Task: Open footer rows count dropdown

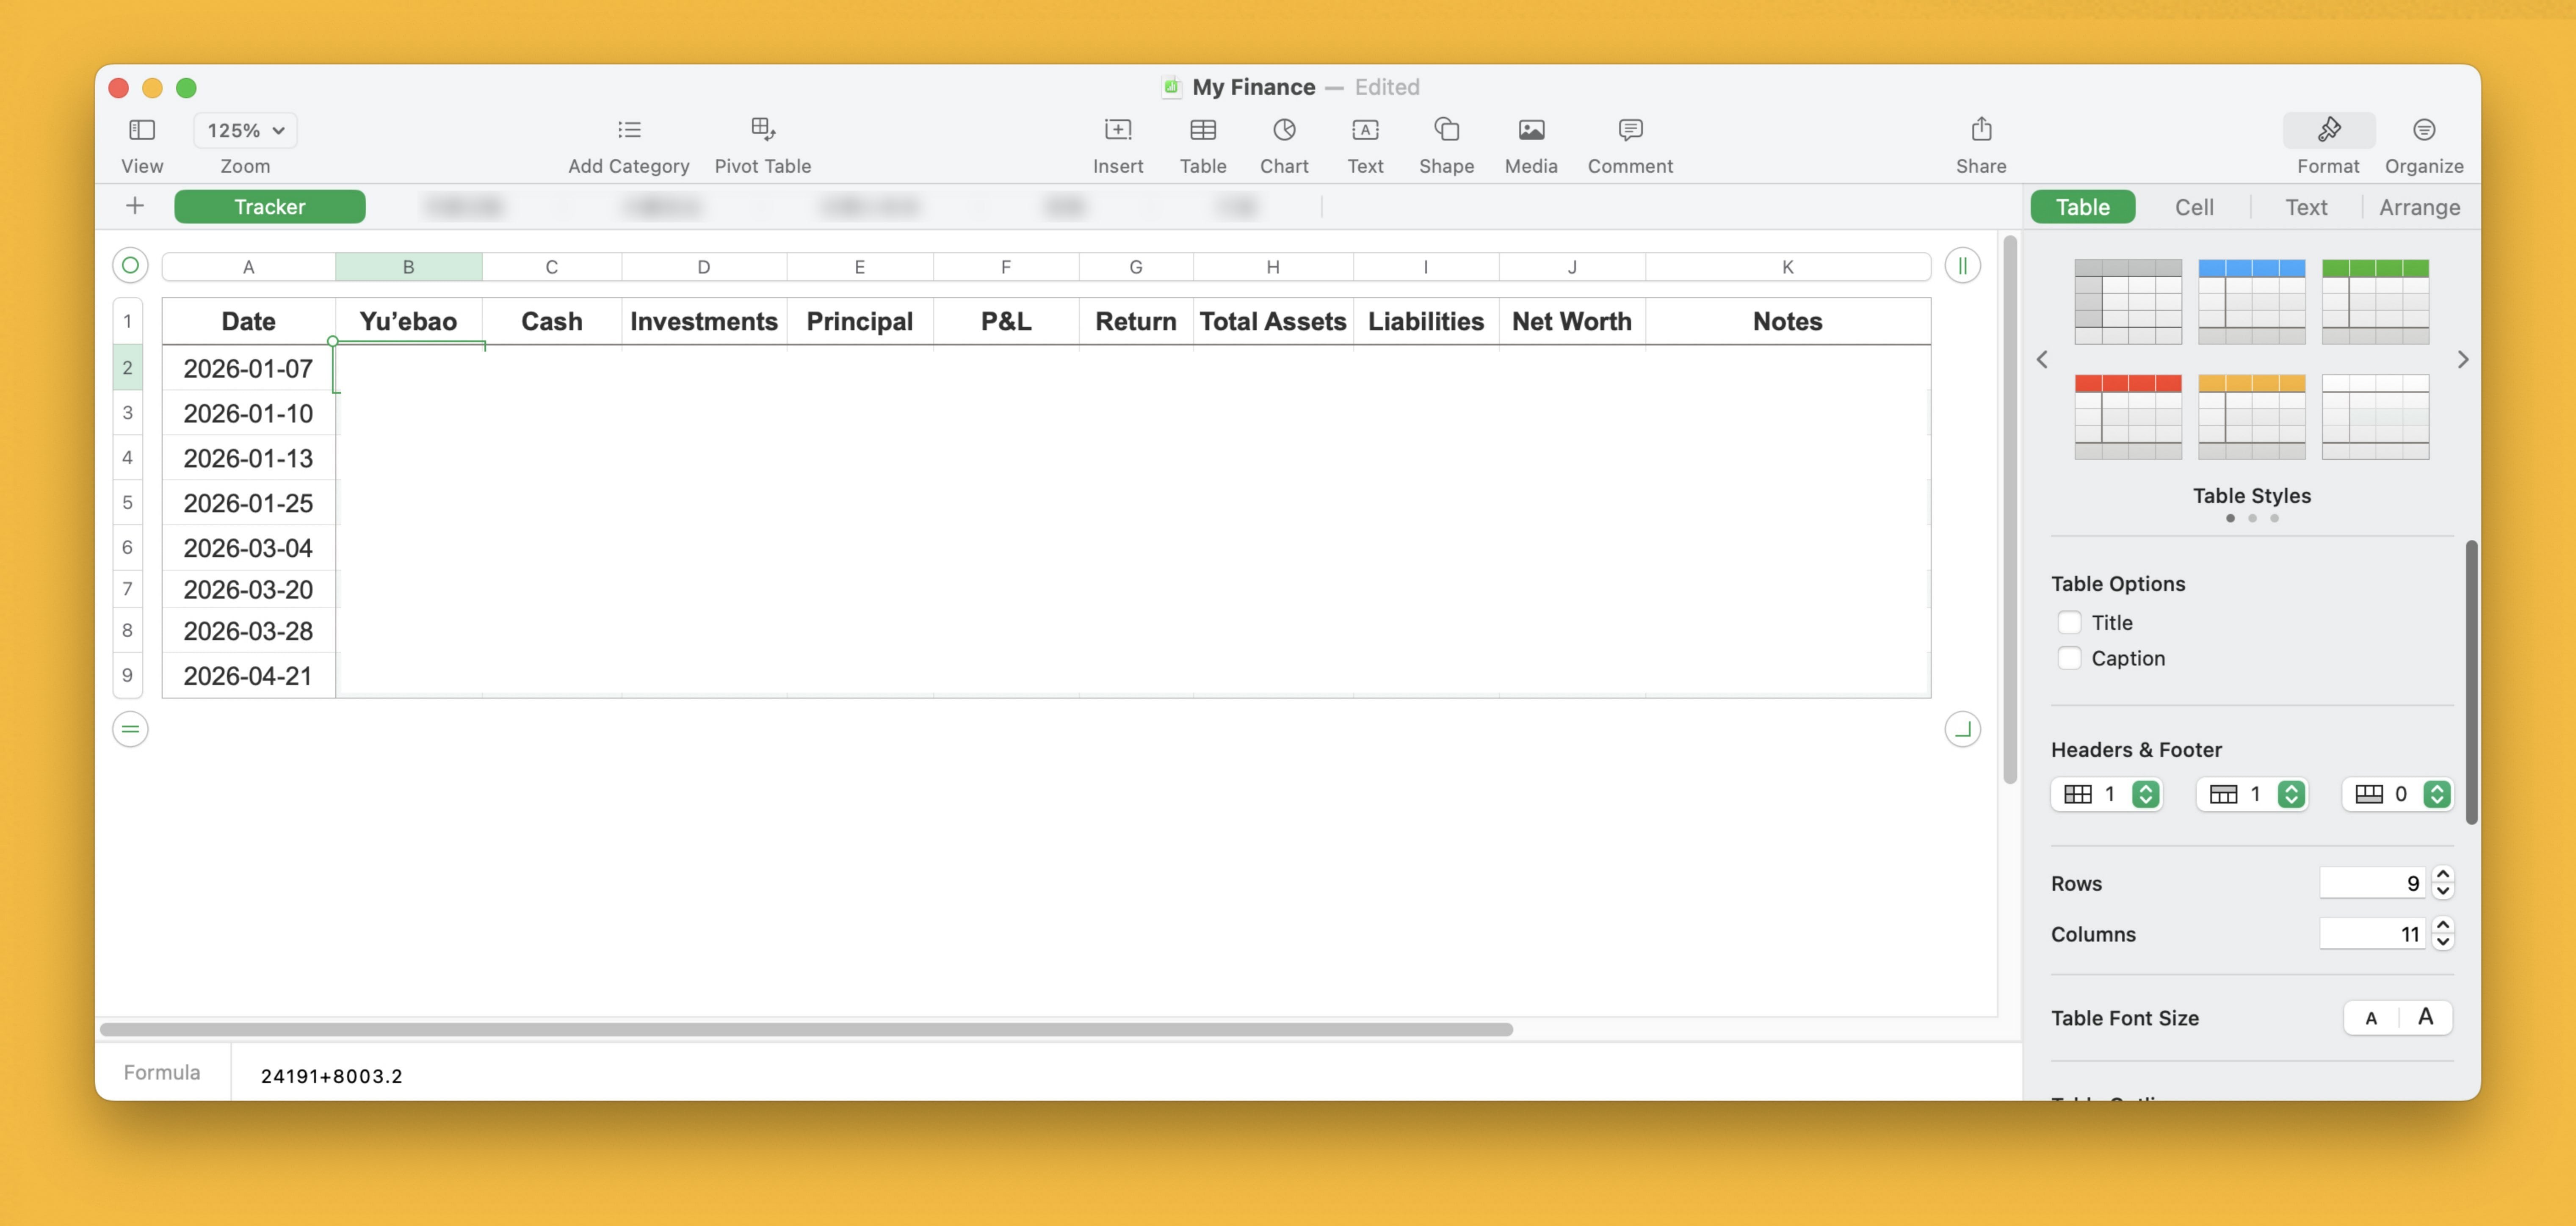Action: (x=2398, y=794)
